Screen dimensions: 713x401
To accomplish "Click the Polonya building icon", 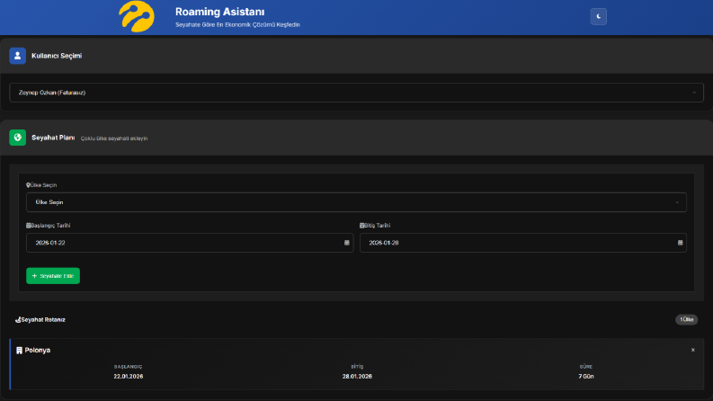I will coord(19,351).
